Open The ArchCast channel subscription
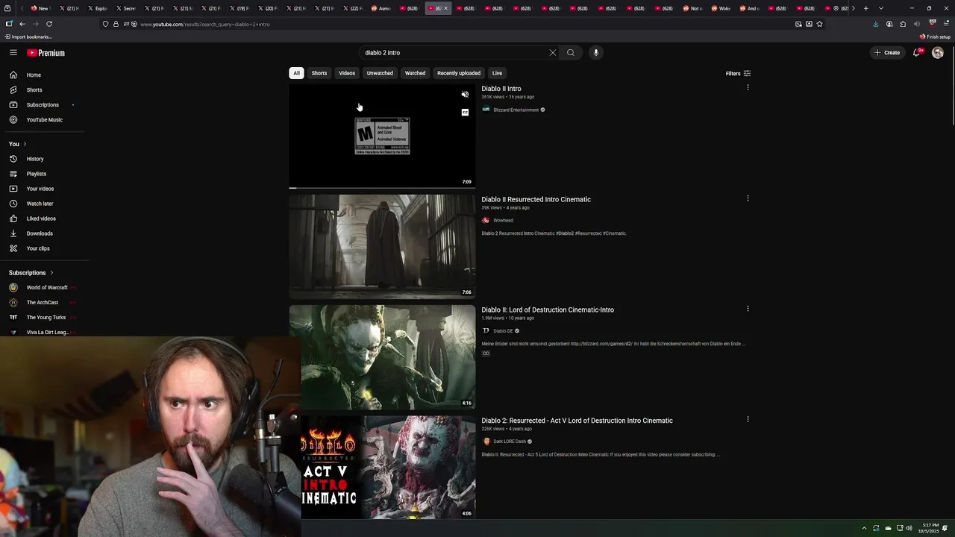Viewport: 955px width, 537px height. pos(42,302)
